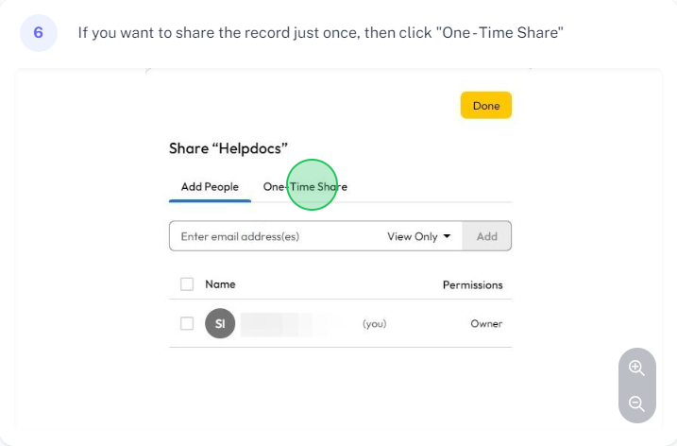
Task: Click the Owner permission label
Action: click(486, 324)
